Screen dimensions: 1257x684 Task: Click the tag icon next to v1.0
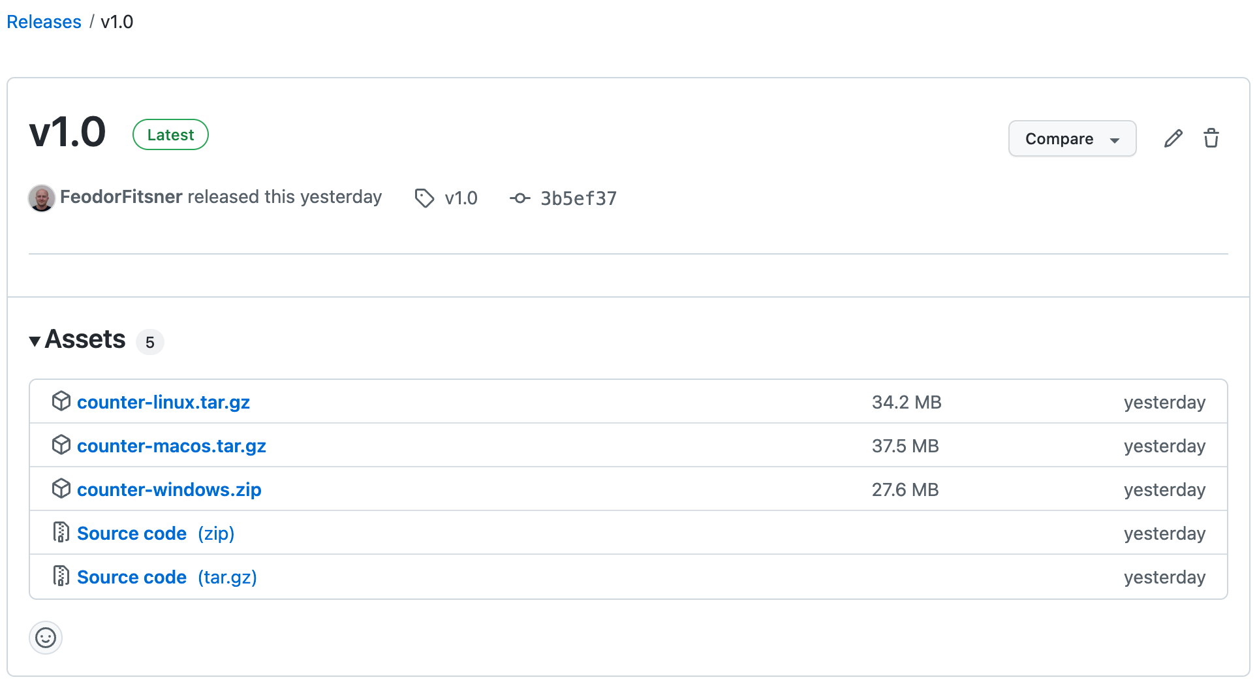tap(424, 198)
